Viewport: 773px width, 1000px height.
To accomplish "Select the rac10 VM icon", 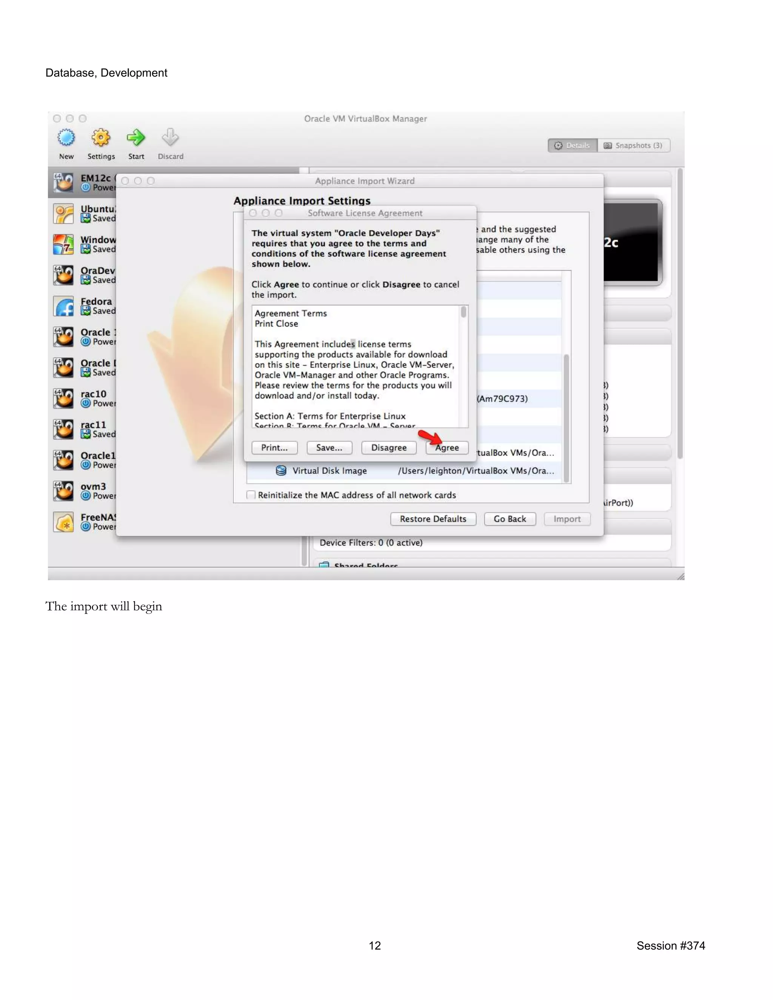I will (63, 398).
